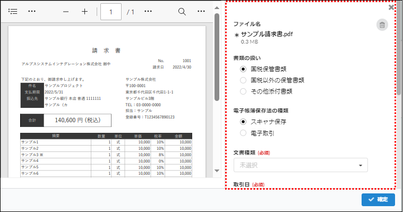Click the total amount 140,600 円 (税込)

pyautogui.click(x=78, y=120)
